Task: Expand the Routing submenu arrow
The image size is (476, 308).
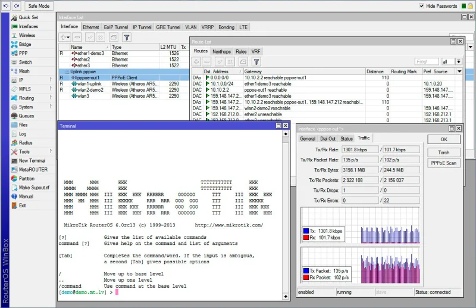Action: click(x=51, y=98)
